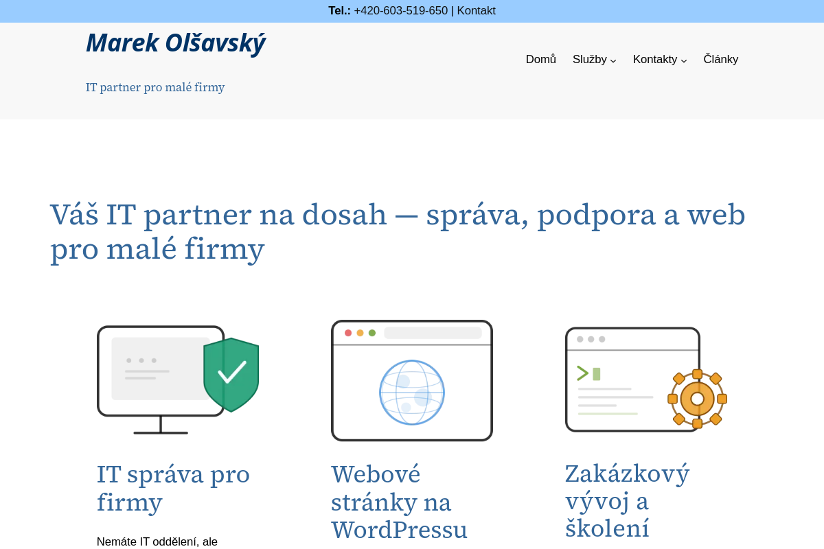
Task: Click the green checkmark shield icon
Action: tap(231, 374)
